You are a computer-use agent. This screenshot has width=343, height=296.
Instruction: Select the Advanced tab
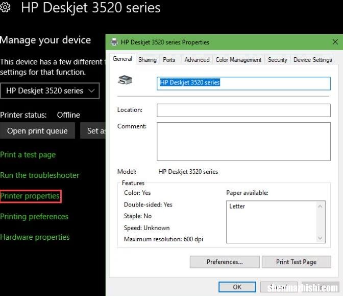(x=197, y=60)
